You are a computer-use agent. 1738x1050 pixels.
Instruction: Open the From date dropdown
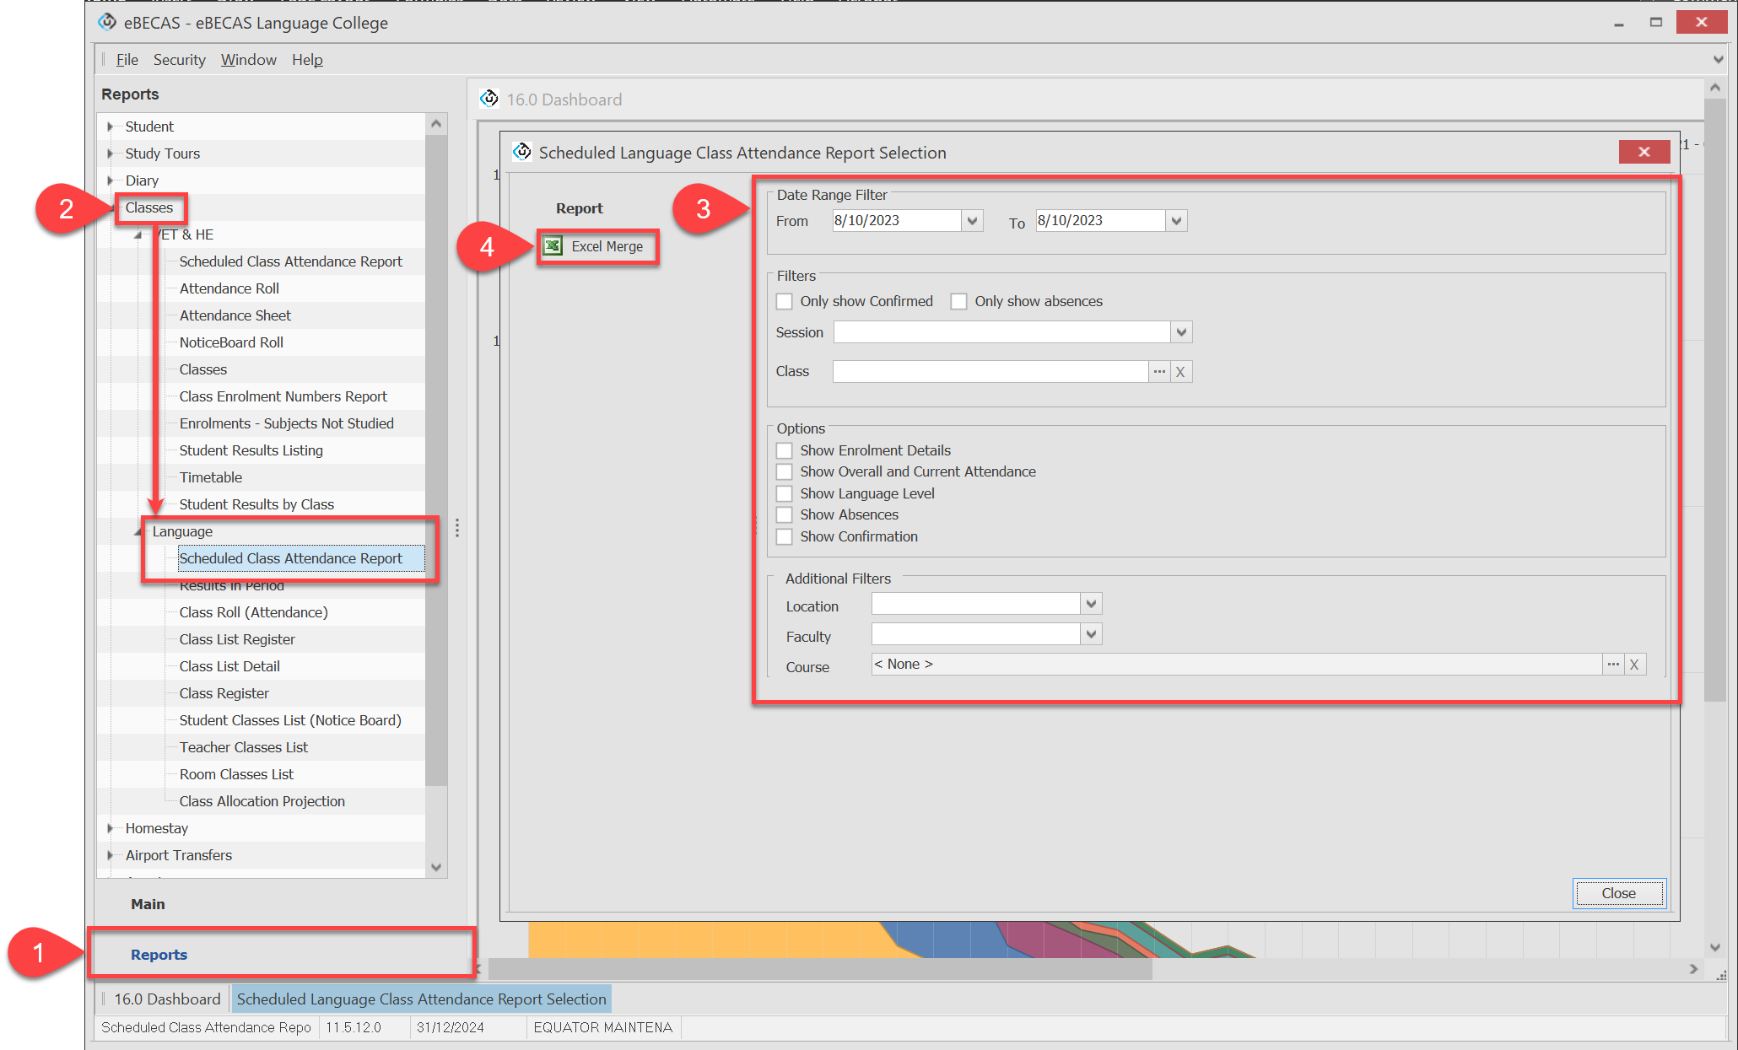[x=973, y=221]
